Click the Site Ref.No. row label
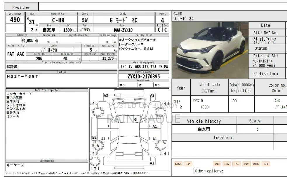This screenshot has width=287, height=182. tap(265, 33)
